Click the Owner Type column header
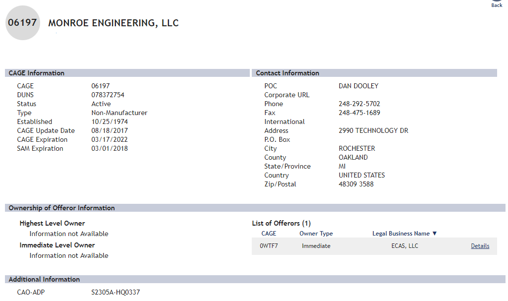 tap(316, 234)
